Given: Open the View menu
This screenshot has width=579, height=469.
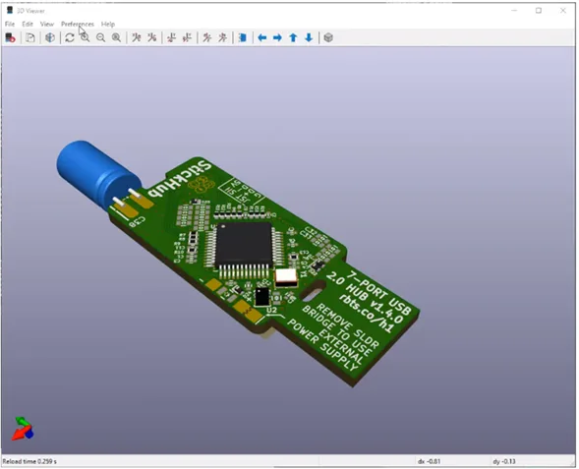Looking at the screenshot, I should pyautogui.click(x=47, y=24).
